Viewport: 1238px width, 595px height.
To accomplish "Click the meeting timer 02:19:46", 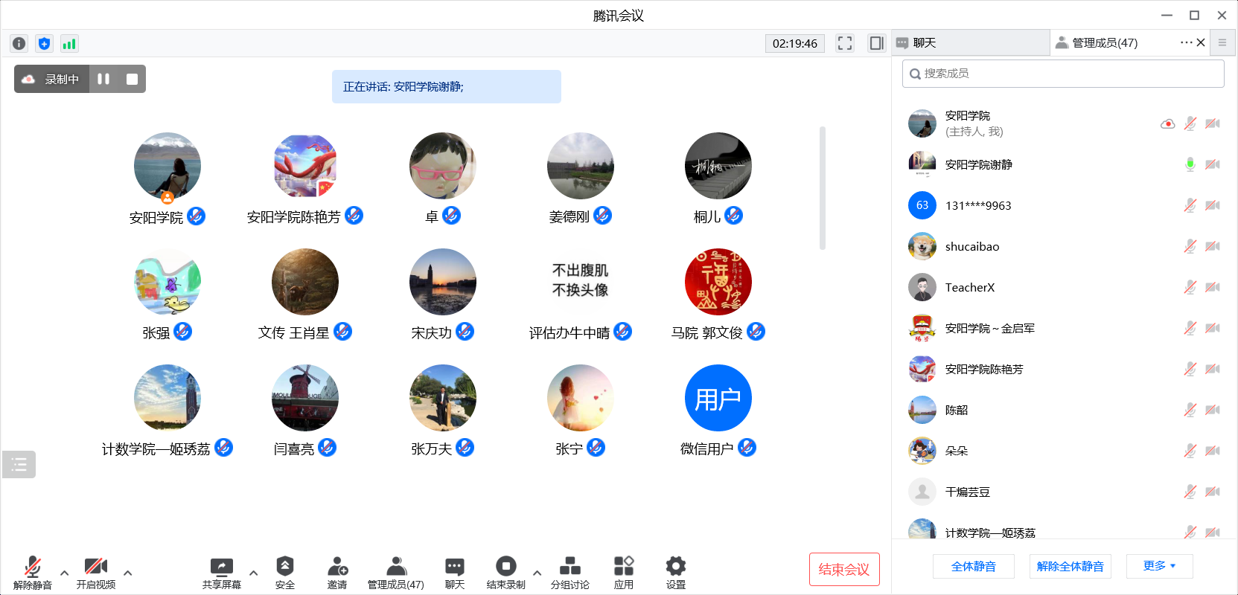I will click(x=795, y=43).
